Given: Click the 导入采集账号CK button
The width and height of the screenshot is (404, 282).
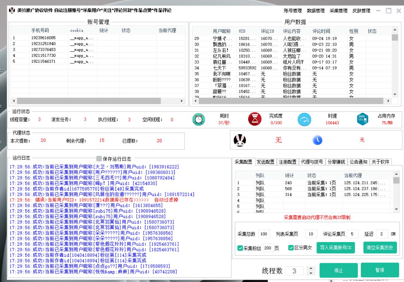Looking at the screenshot, I should tap(335, 248).
